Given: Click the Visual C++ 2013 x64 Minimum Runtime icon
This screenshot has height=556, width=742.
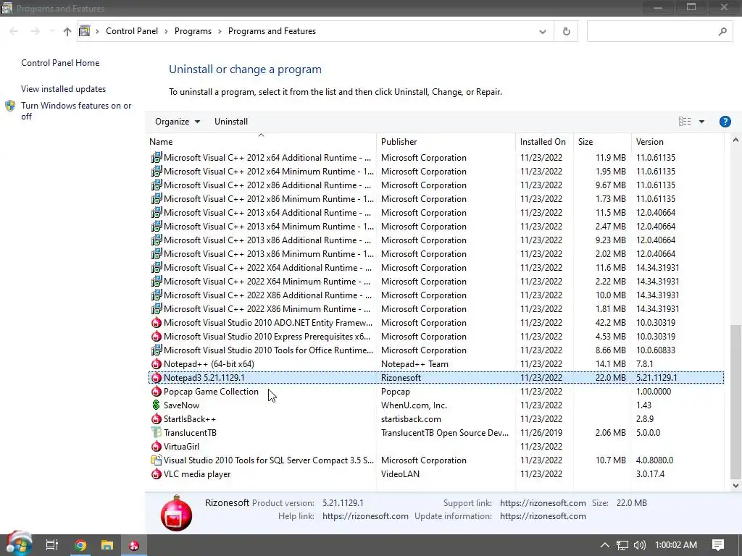Looking at the screenshot, I should pyautogui.click(x=157, y=227).
